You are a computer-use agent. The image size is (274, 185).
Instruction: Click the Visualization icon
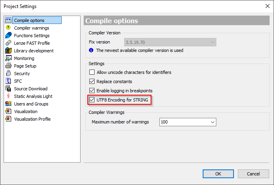[x=8, y=111]
